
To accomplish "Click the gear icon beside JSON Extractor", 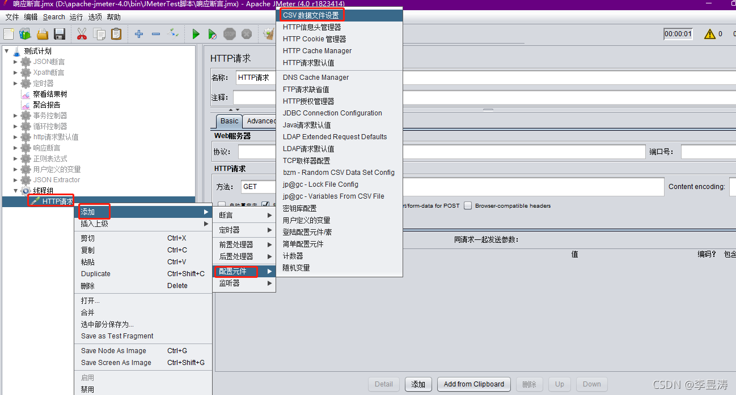I will [26, 180].
